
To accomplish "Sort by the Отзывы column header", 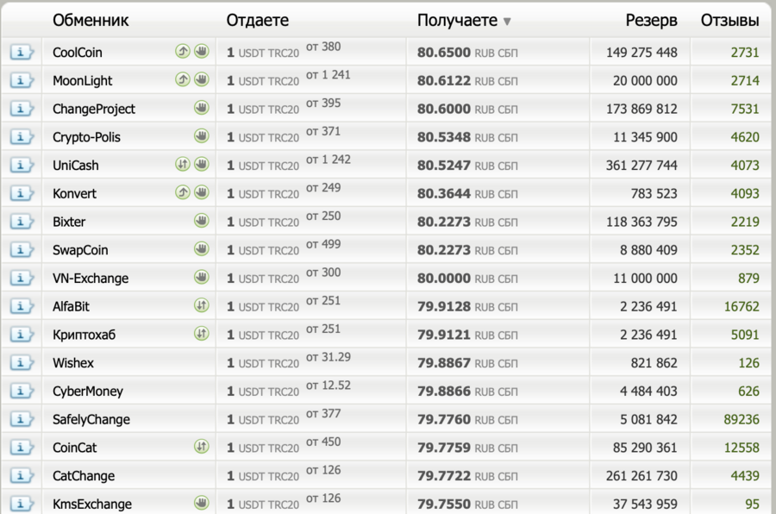I will click(729, 21).
